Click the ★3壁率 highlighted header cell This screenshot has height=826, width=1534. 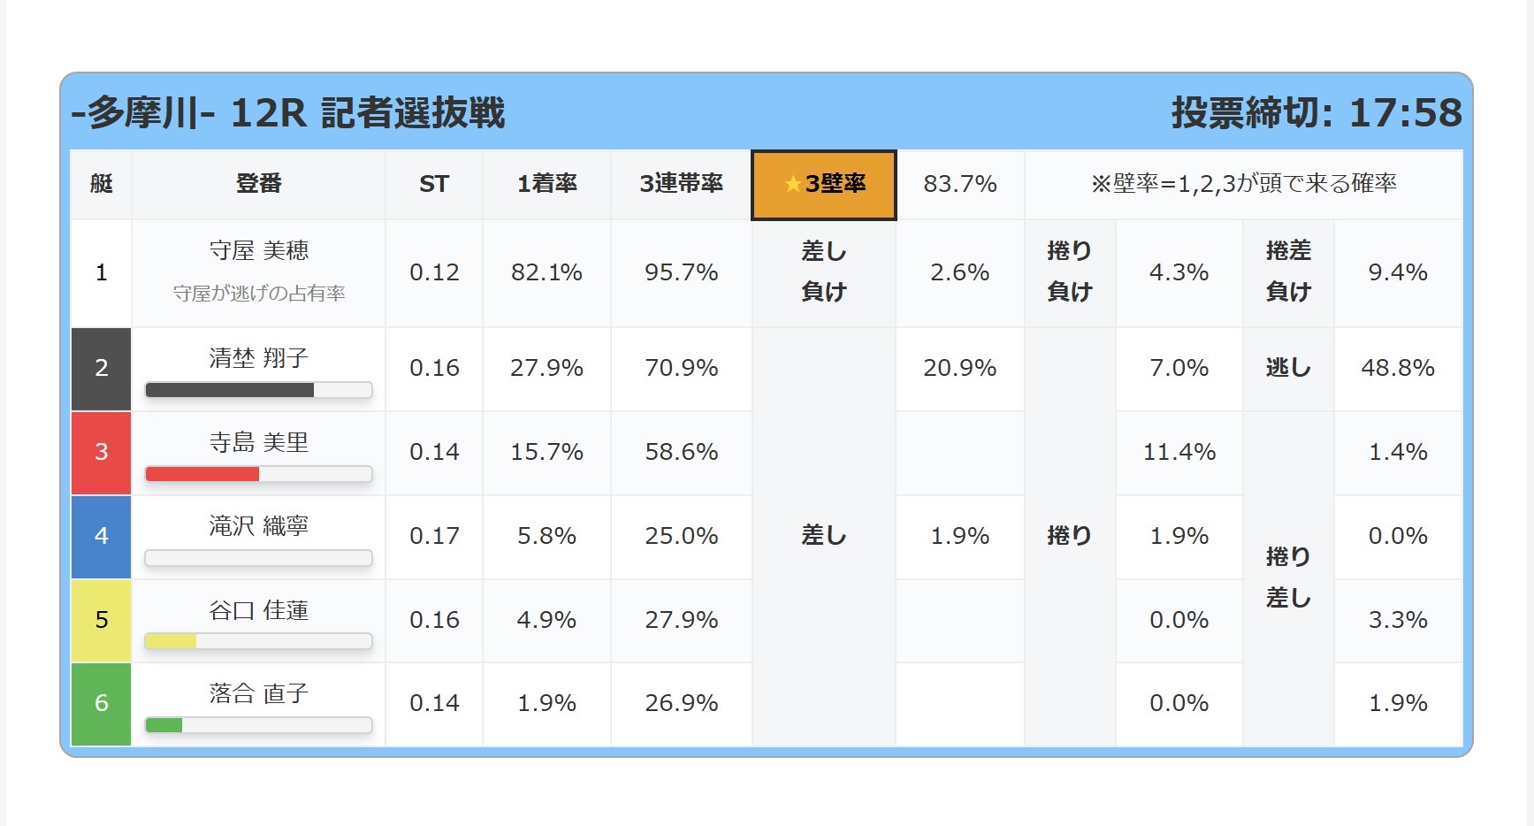click(823, 184)
